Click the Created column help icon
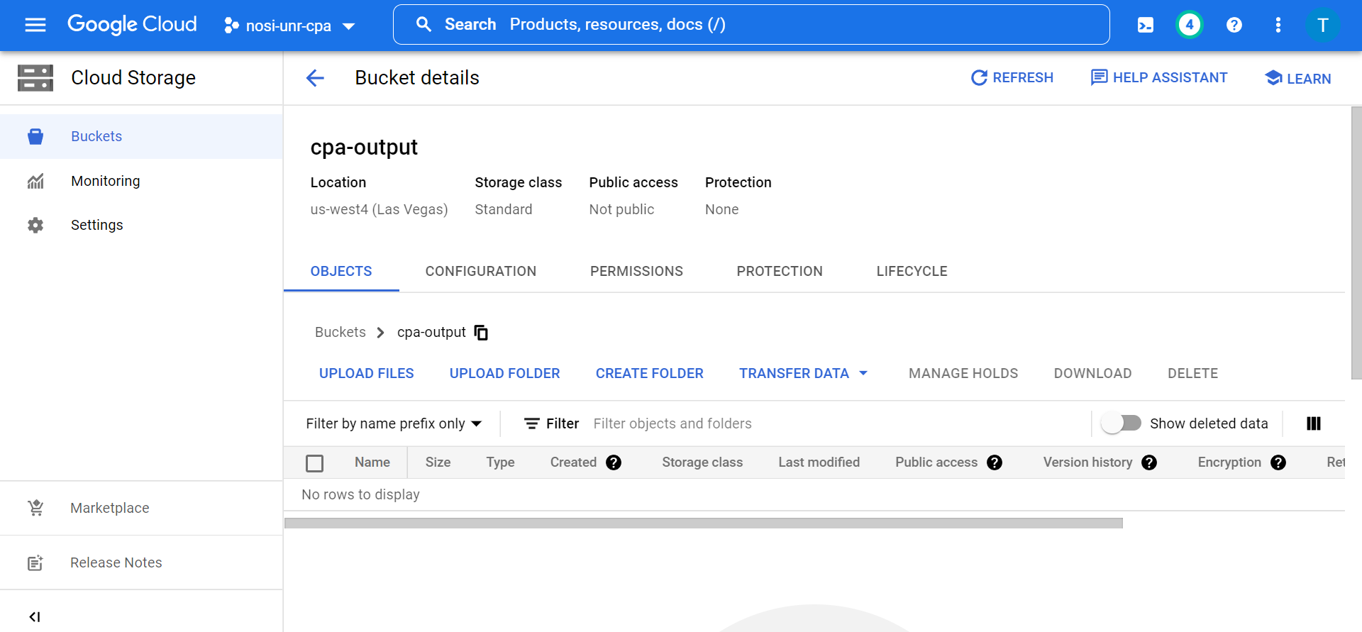 coord(614,462)
